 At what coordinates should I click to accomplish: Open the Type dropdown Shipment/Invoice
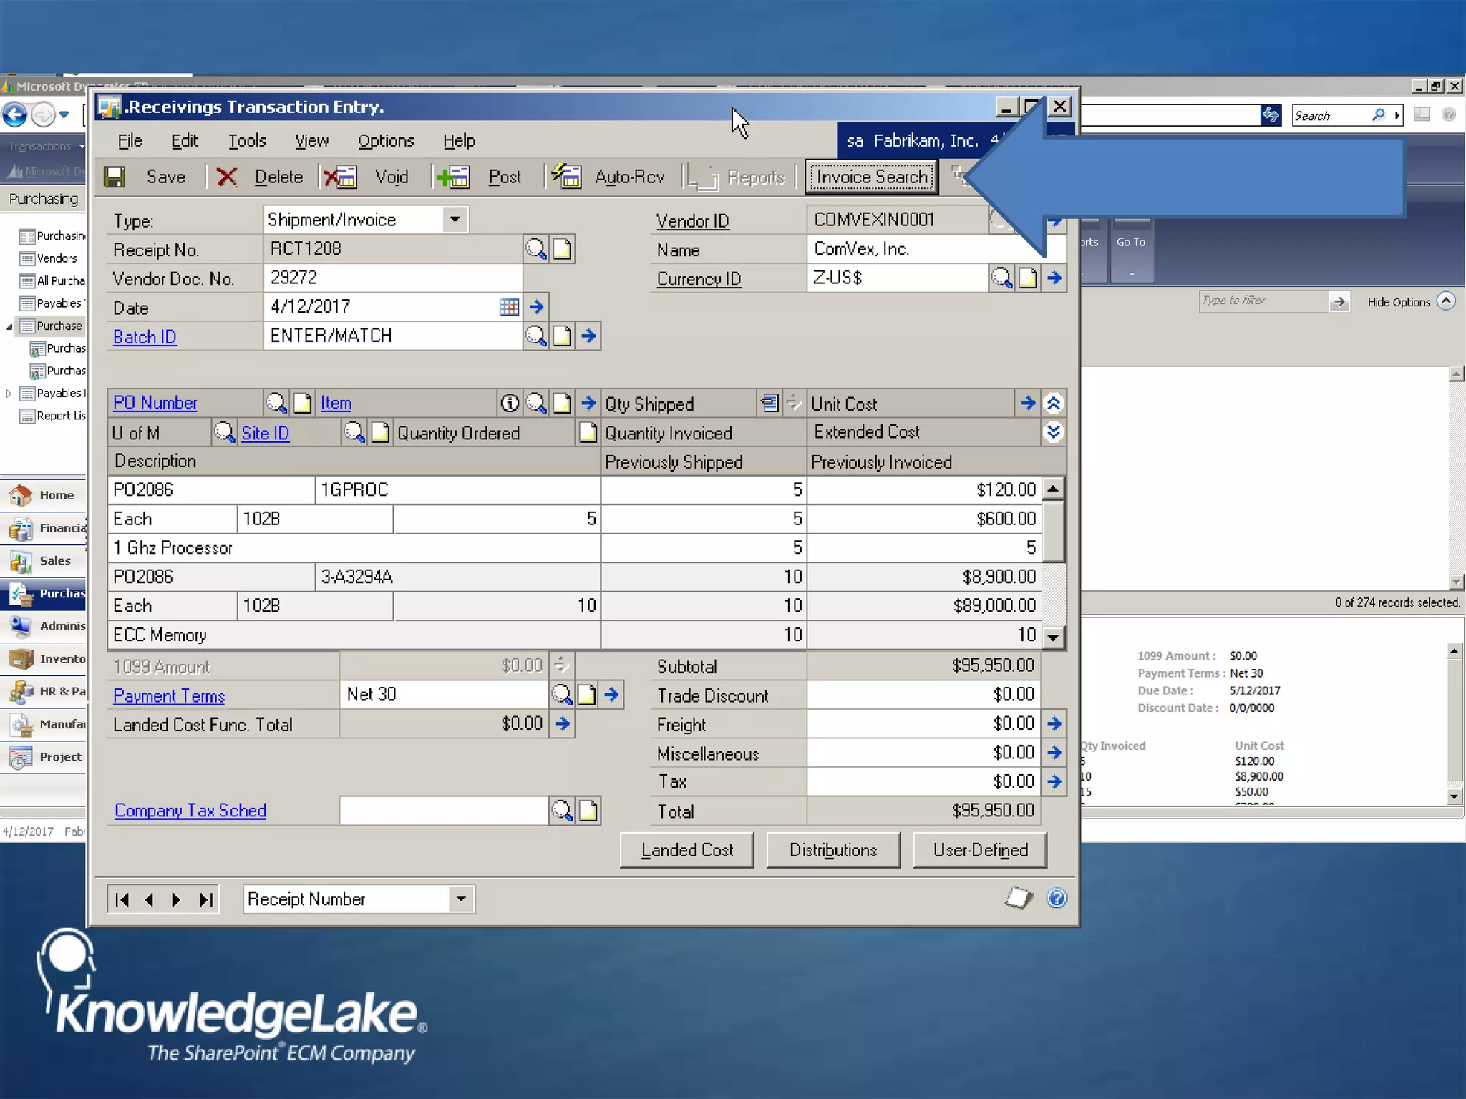pos(455,220)
